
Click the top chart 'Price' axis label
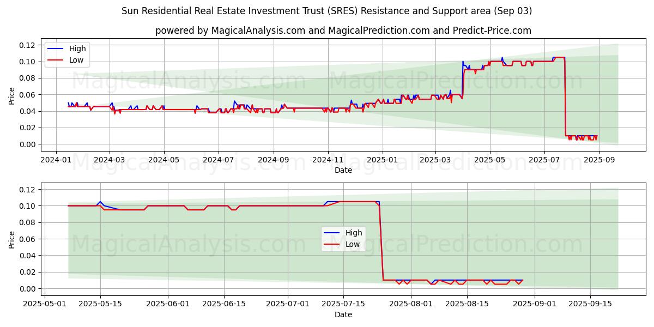(12, 95)
